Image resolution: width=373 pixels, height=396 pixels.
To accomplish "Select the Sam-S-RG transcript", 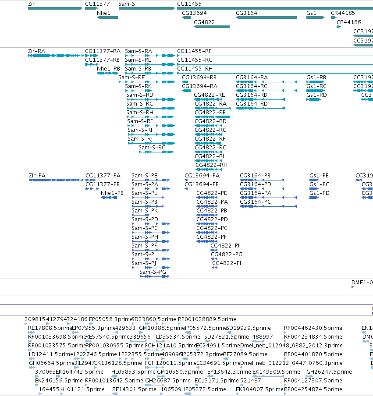I will tap(156, 152).
